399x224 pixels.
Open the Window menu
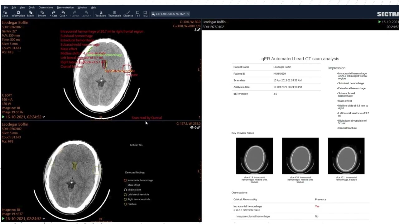coord(82,7)
